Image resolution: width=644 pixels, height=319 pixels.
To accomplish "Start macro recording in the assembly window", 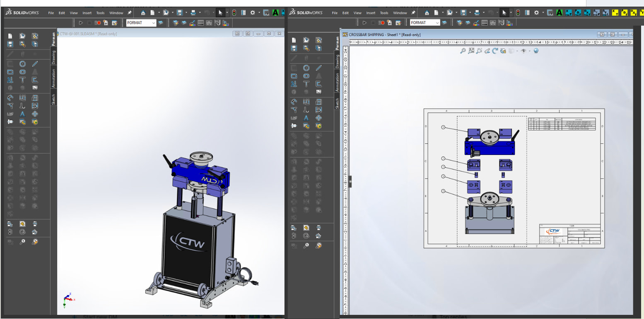I will tap(98, 23).
